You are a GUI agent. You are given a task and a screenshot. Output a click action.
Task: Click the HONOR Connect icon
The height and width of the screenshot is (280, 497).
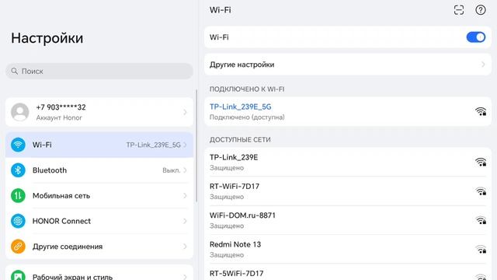(18, 221)
